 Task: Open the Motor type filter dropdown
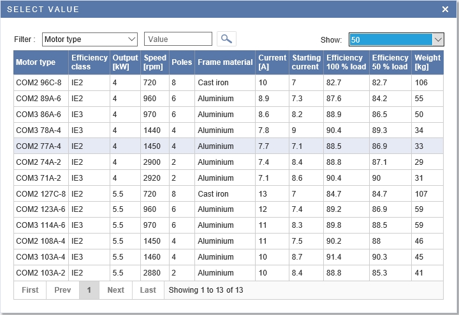[x=90, y=39]
